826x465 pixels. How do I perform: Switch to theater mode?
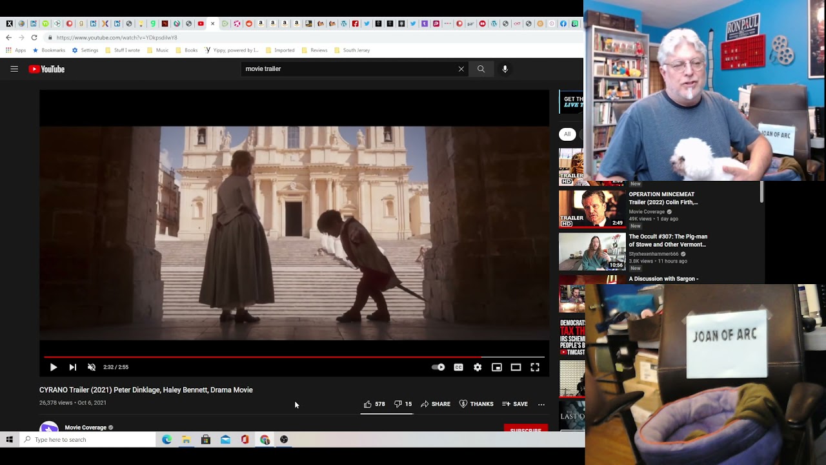(516, 367)
